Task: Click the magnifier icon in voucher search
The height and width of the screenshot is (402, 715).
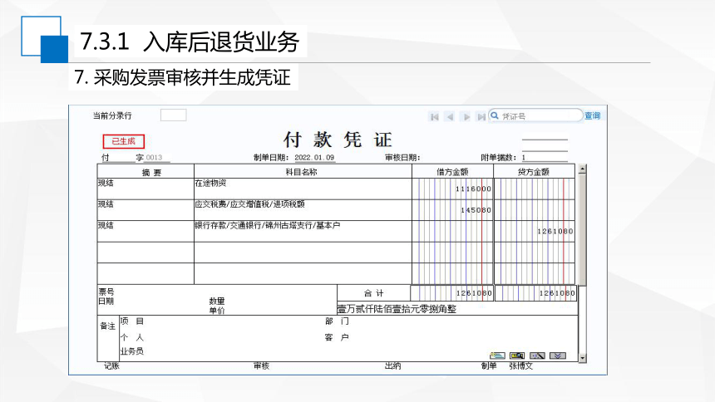Action: pos(495,115)
